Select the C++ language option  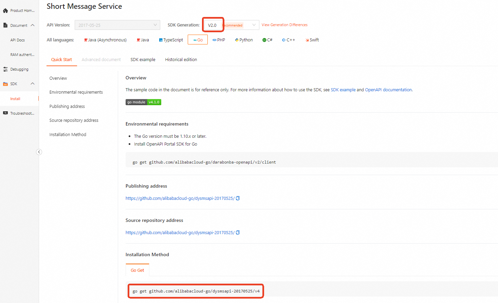click(289, 40)
